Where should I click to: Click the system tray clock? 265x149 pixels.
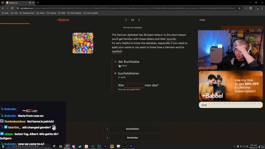[x=253, y=146]
